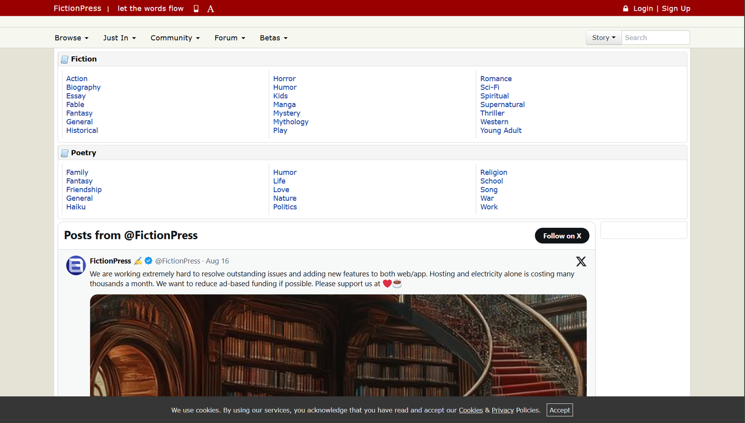Open the Politics poetry category

click(285, 207)
